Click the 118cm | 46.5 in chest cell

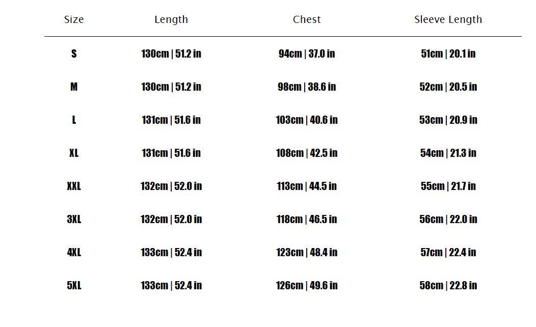pos(307,219)
